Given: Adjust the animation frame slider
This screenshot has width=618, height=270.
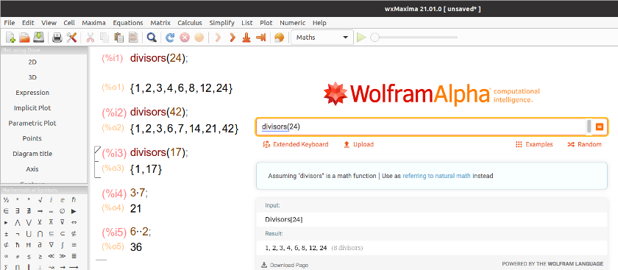Looking at the screenshot, I should pos(413,38).
